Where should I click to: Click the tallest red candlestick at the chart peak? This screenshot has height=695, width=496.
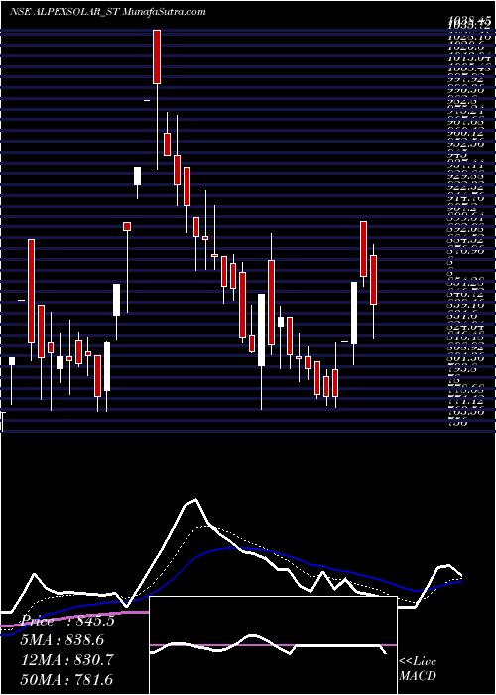click(157, 57)
